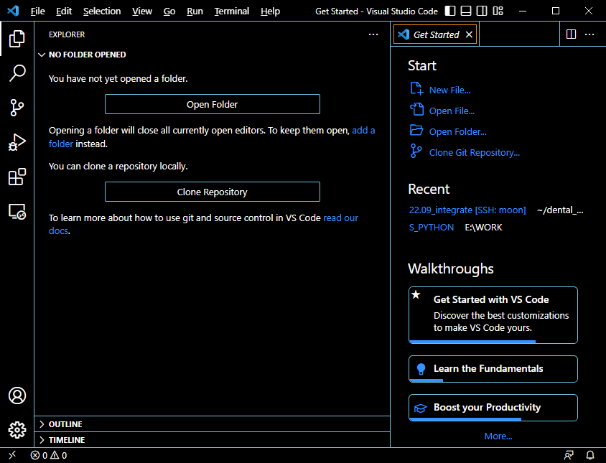This screenshot has width=606, height=463.
Task: Follow the 'read our docs' link
Action: [x=340, y=218]
